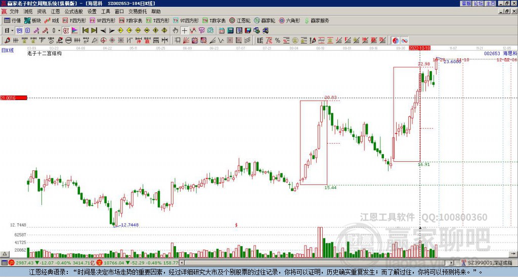Toggle the crosshair cursor tool

point(184,31)
